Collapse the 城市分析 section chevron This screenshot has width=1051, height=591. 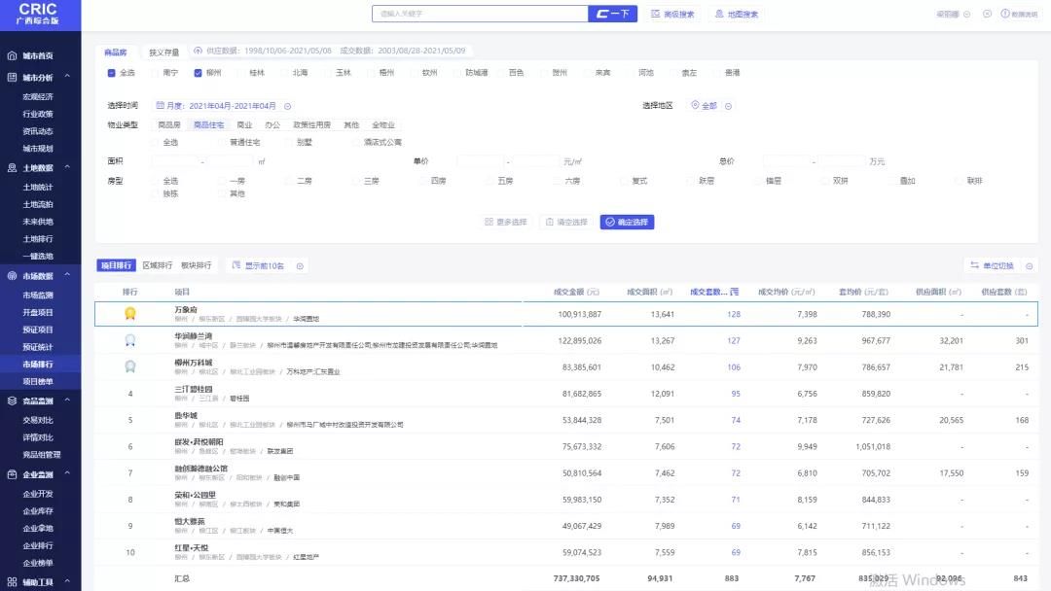click(68, 77)
